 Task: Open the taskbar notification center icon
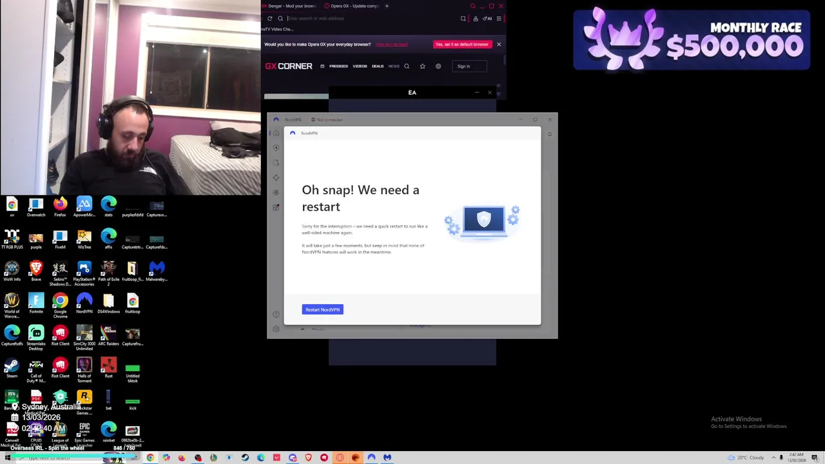click(x=815, y=458)
